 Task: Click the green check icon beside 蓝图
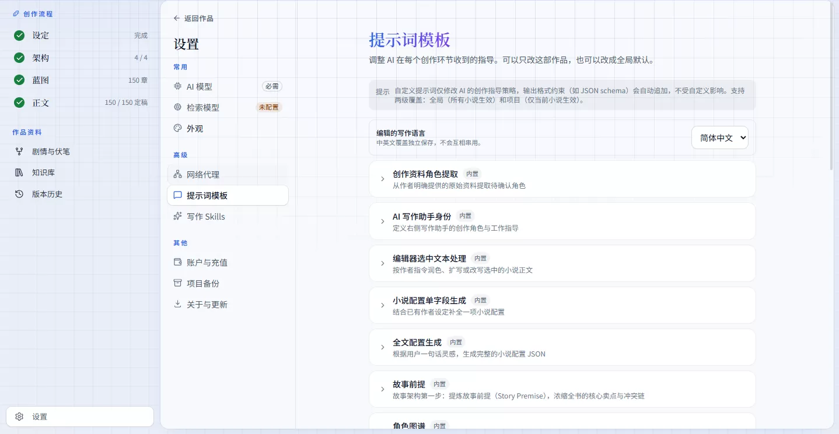19,80
